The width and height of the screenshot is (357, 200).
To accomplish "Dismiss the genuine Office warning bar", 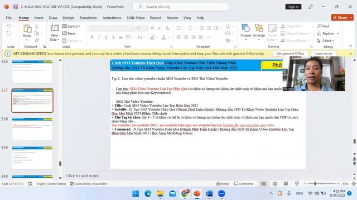I will (x=351, y=54).
